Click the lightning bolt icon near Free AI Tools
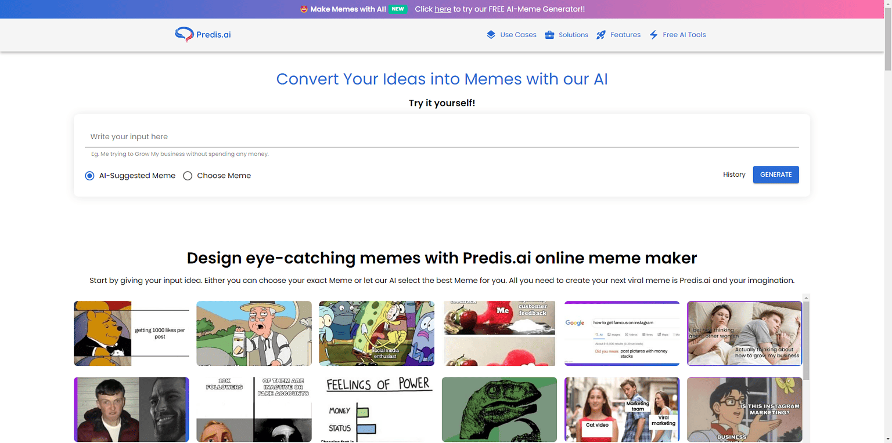The height and width of the screenshot is (443, 892). pos(653,35)
